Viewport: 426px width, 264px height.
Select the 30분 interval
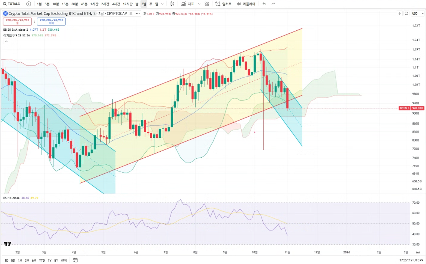pos(75,4)
